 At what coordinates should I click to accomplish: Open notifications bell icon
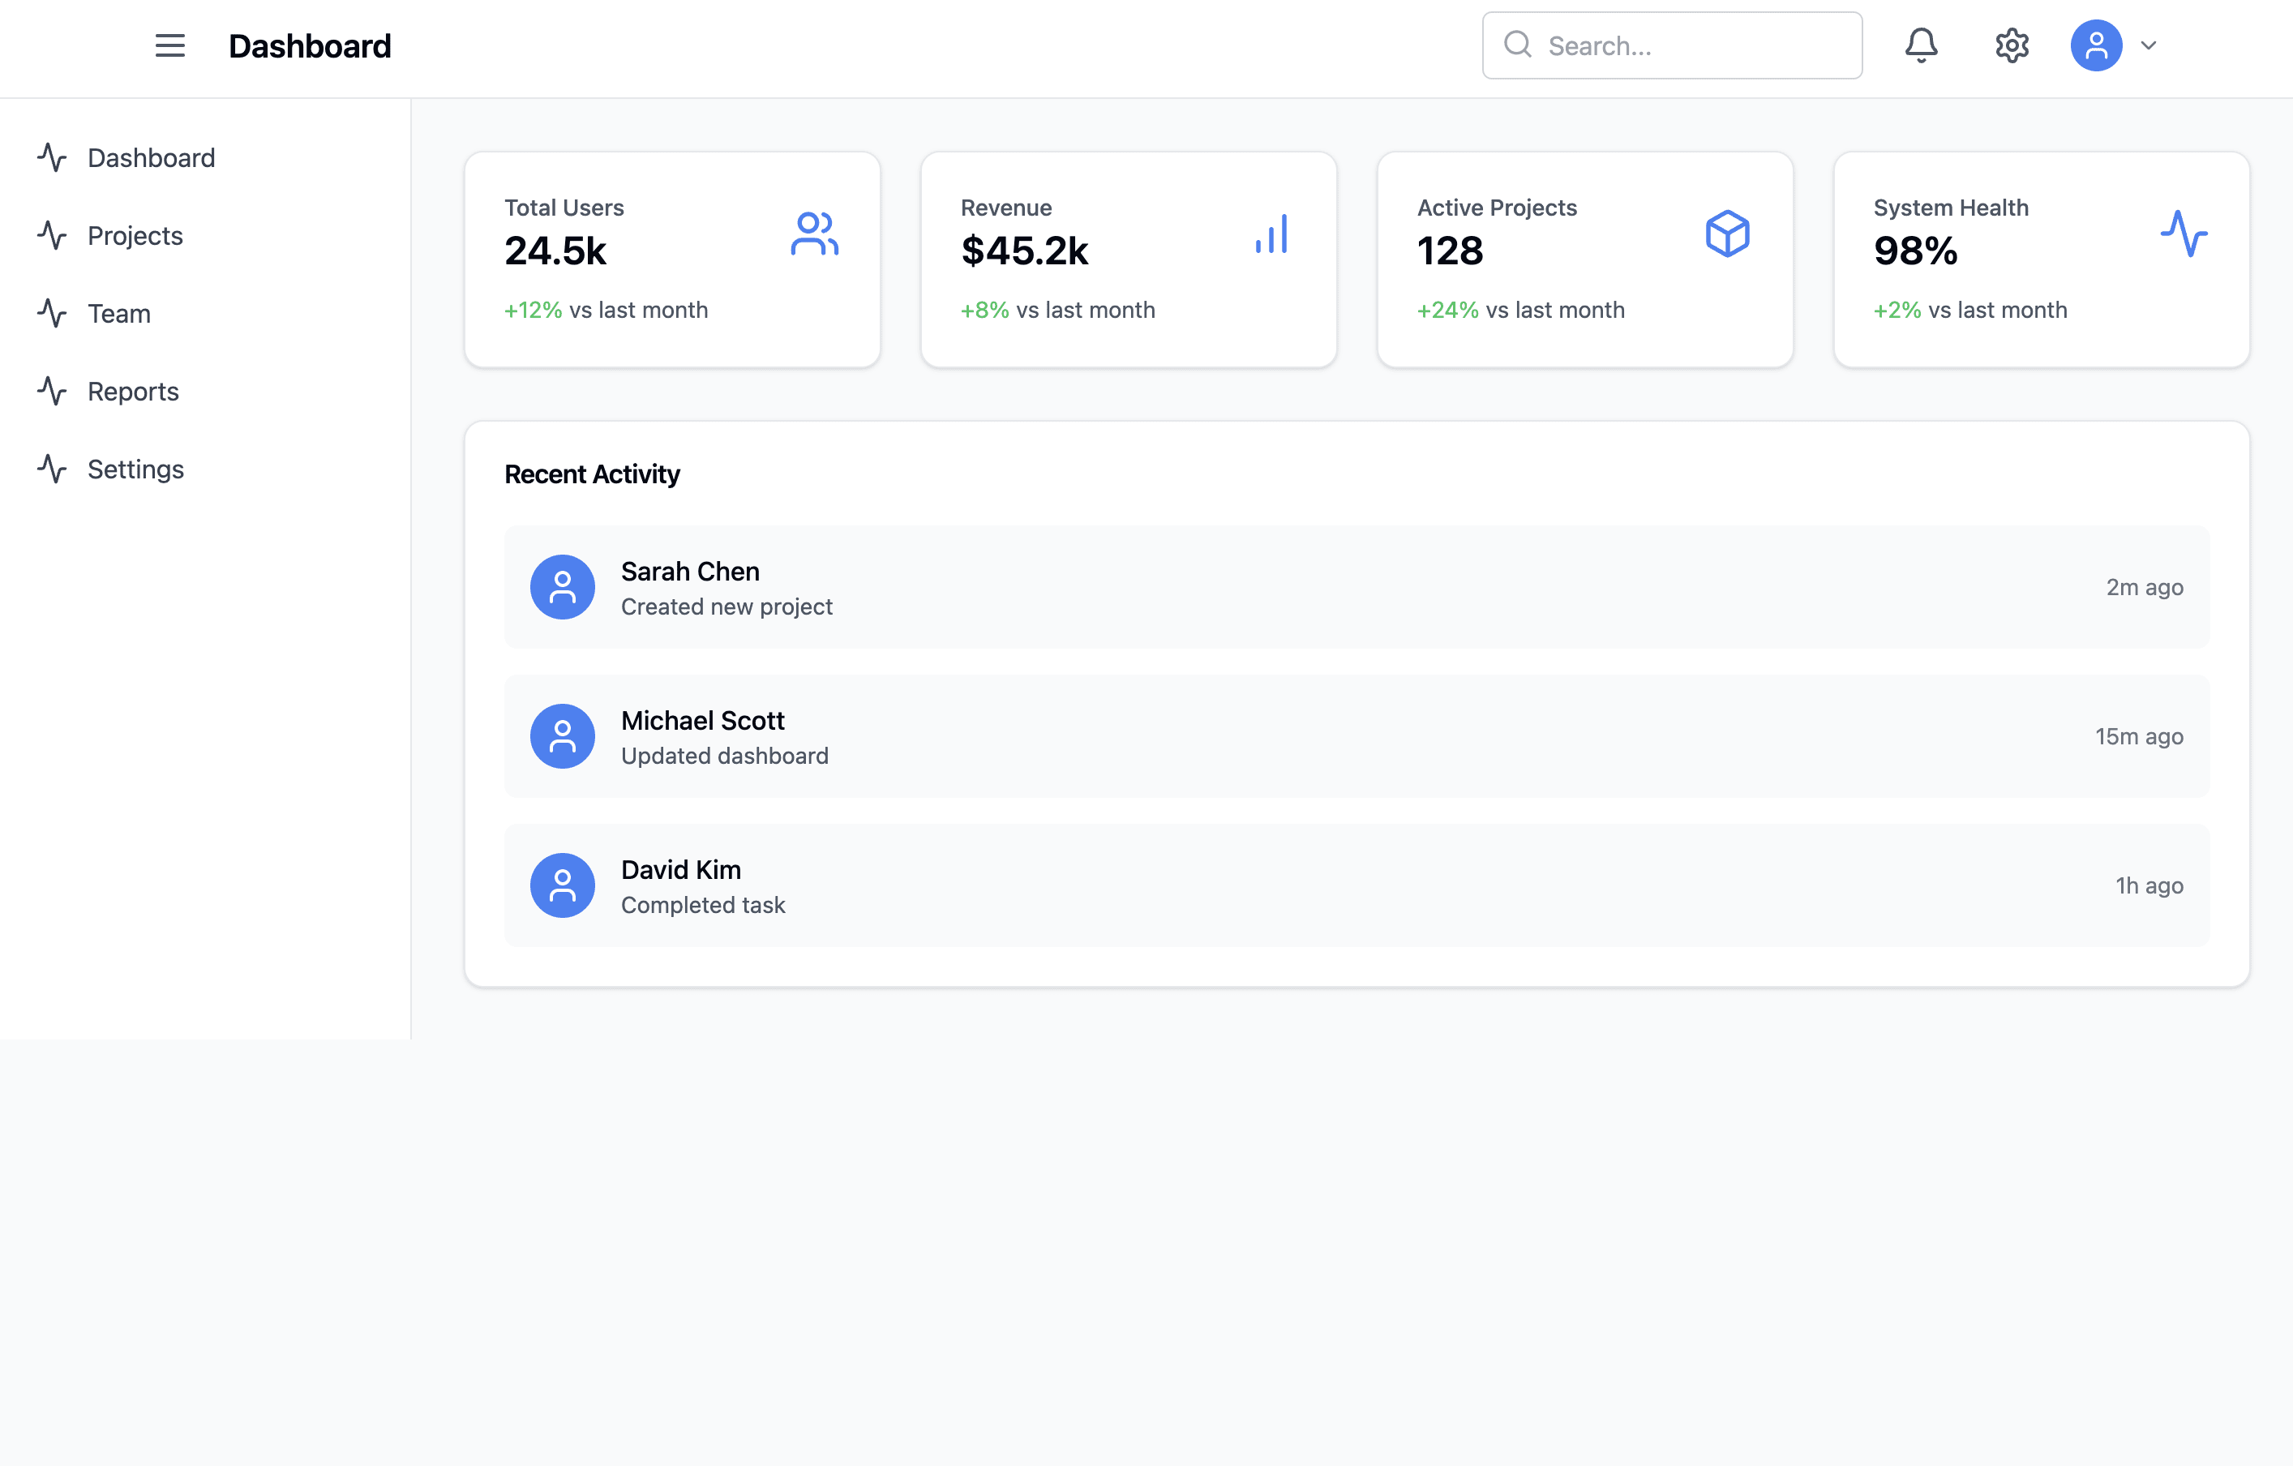[x=1921, y=45]
